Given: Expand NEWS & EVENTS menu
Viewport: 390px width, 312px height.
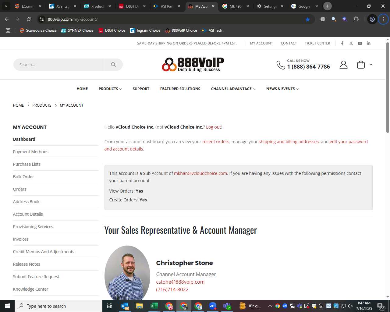Looking at the screenshot, I should point(282,89).
